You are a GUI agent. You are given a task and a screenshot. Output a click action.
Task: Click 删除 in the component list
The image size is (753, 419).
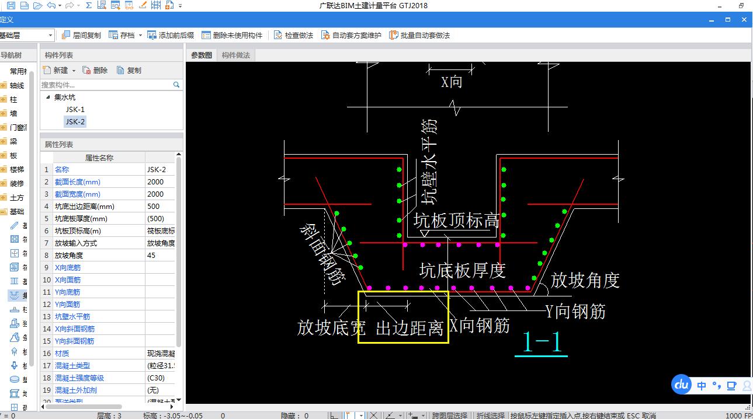click(95, 70)
